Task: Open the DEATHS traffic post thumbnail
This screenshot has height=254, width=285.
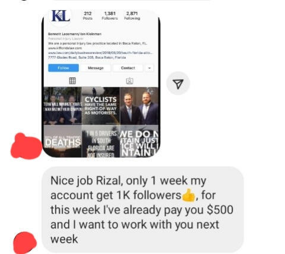Action: 63,141
